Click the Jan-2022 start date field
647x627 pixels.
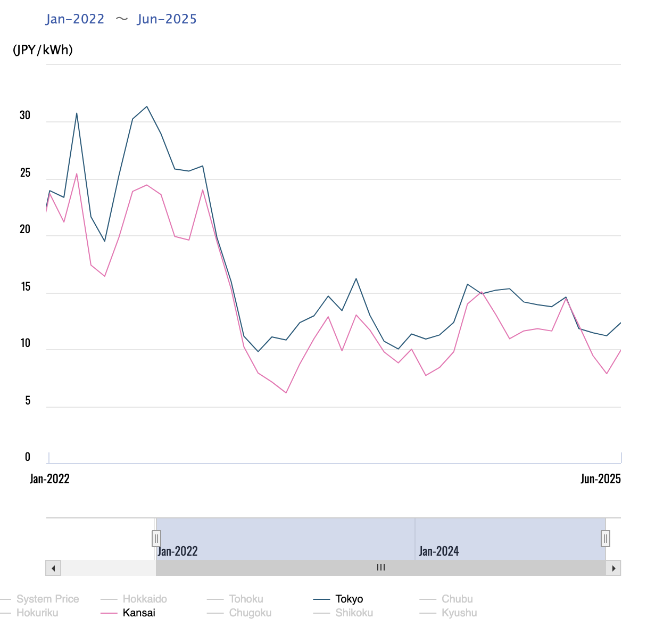75,19
